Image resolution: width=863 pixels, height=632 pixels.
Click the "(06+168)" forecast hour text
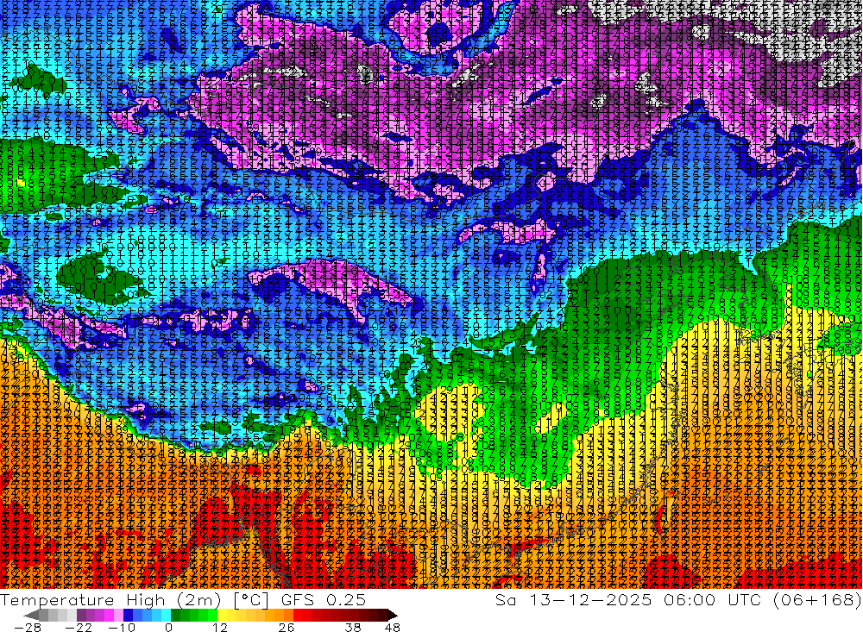click(817, 600)
